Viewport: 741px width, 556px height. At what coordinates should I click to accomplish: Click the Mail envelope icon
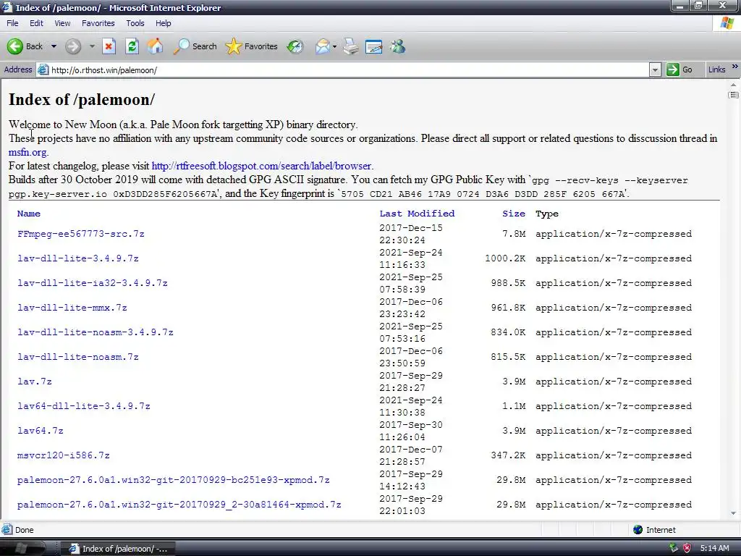pos(323,46)
